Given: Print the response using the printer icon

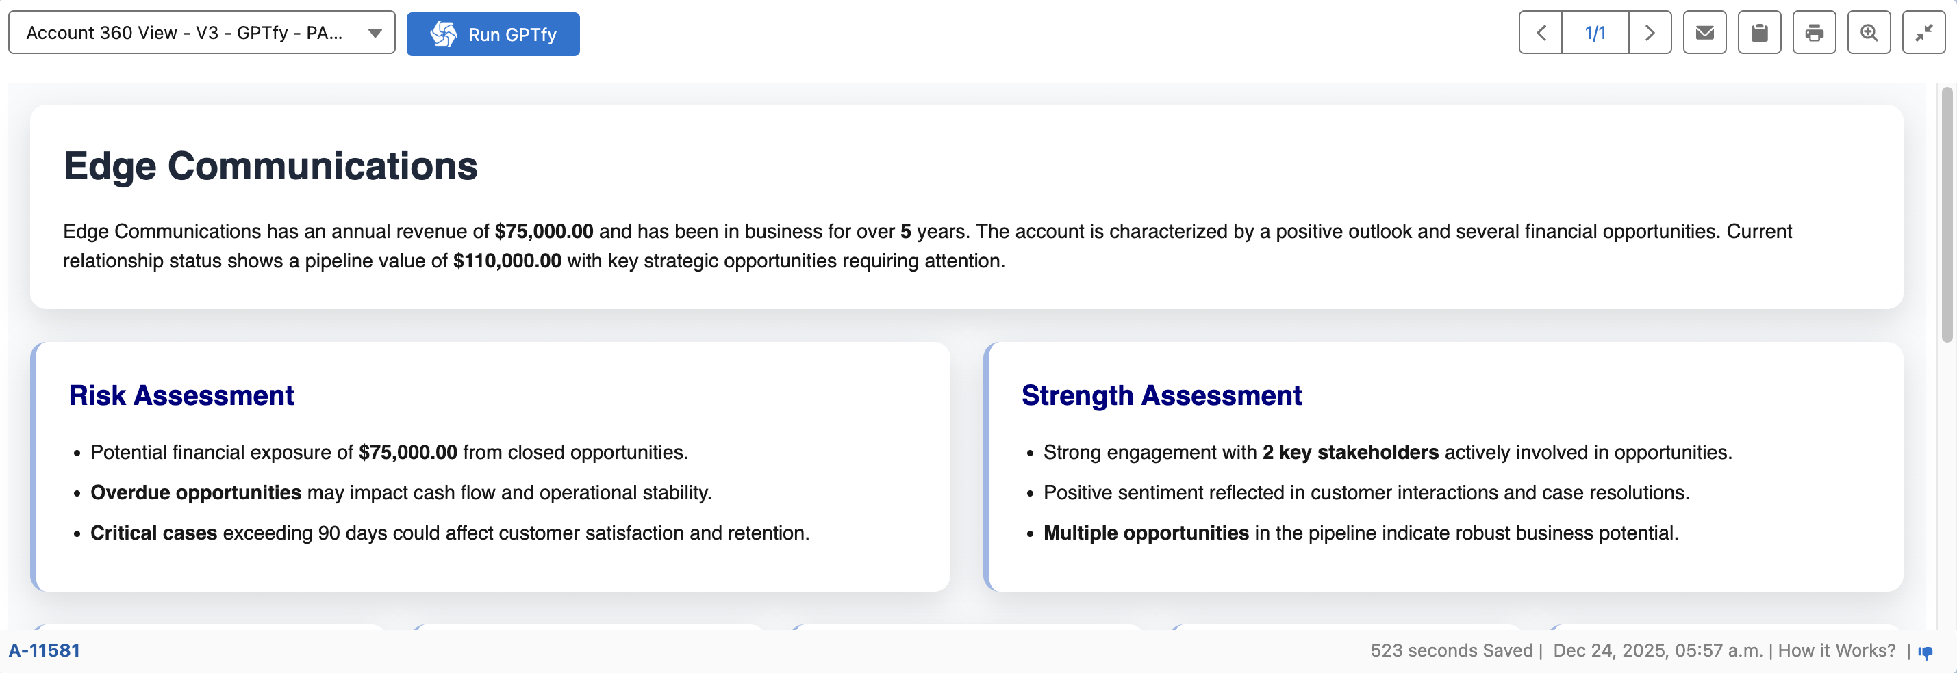Looking at the screenshot, I should pos(1813,33).
